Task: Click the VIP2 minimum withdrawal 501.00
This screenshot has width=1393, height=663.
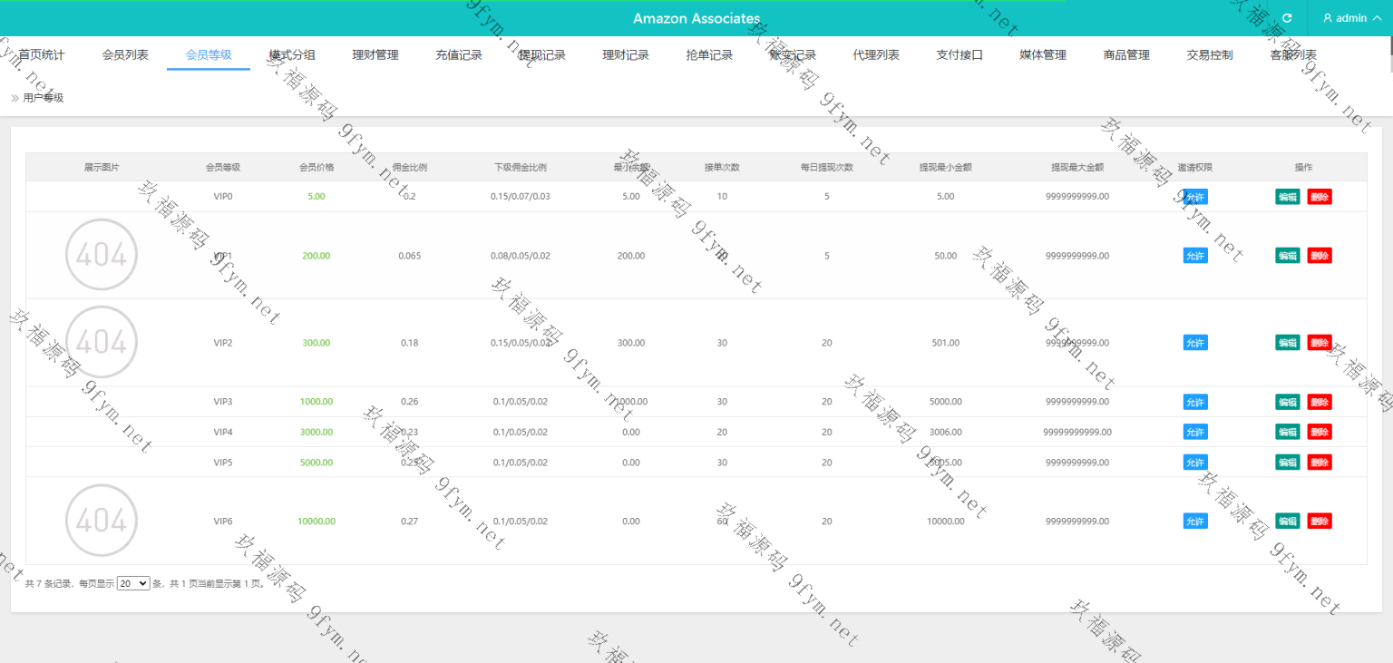Action: [946, 343]
